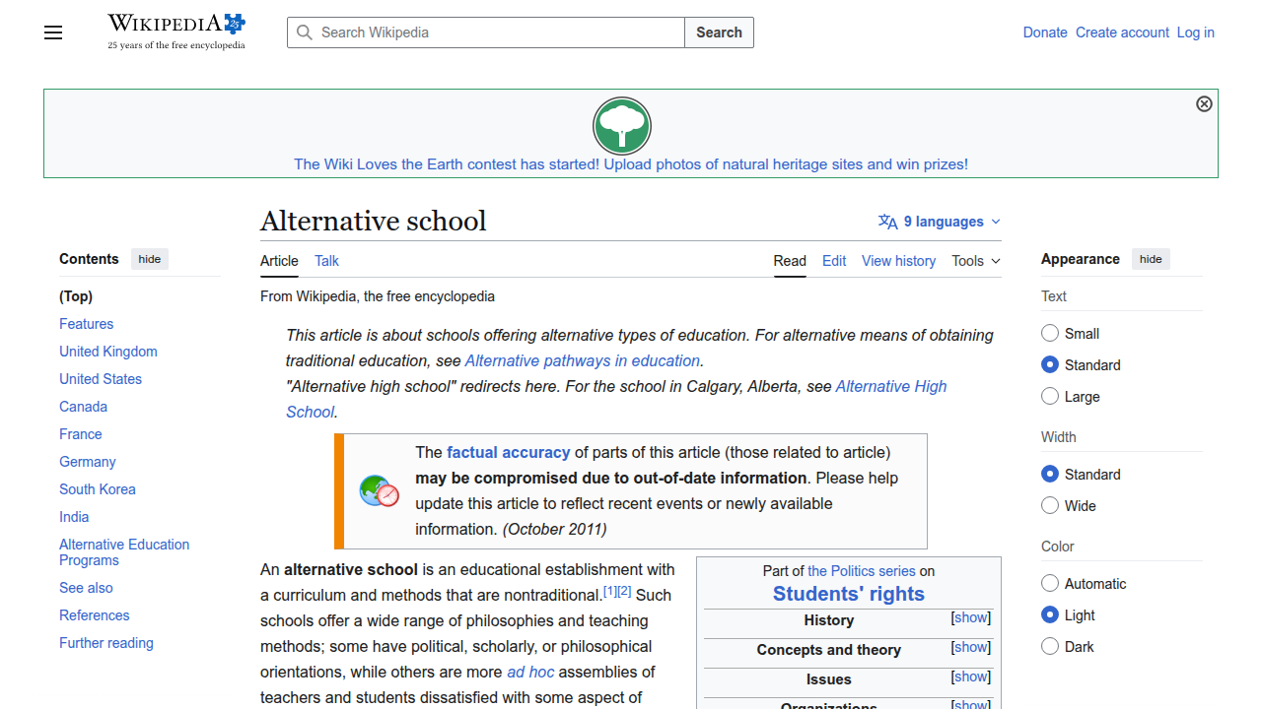Open Alternative High School link
The image size is (1262, 709).
click(x=891, y=386)
